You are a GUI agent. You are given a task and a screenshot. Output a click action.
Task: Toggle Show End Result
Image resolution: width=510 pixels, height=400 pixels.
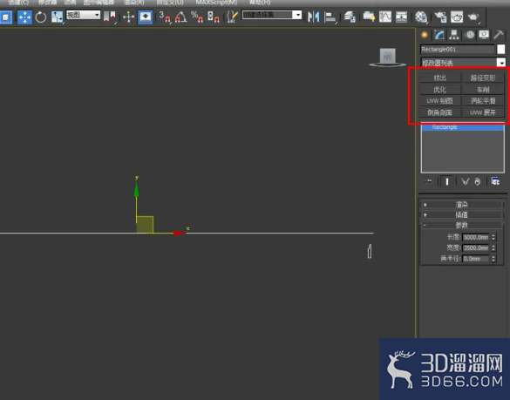[x=447, y=181]
